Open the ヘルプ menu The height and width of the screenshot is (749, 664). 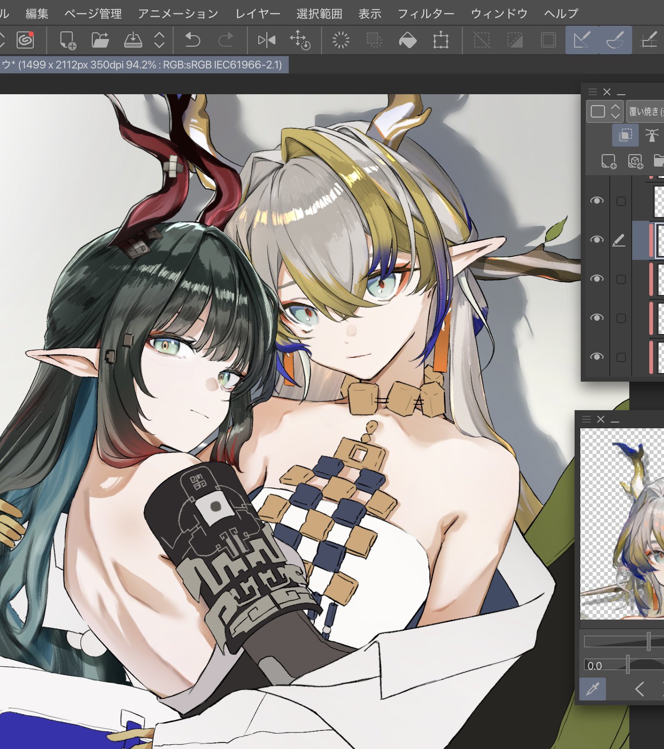(561, 14)
